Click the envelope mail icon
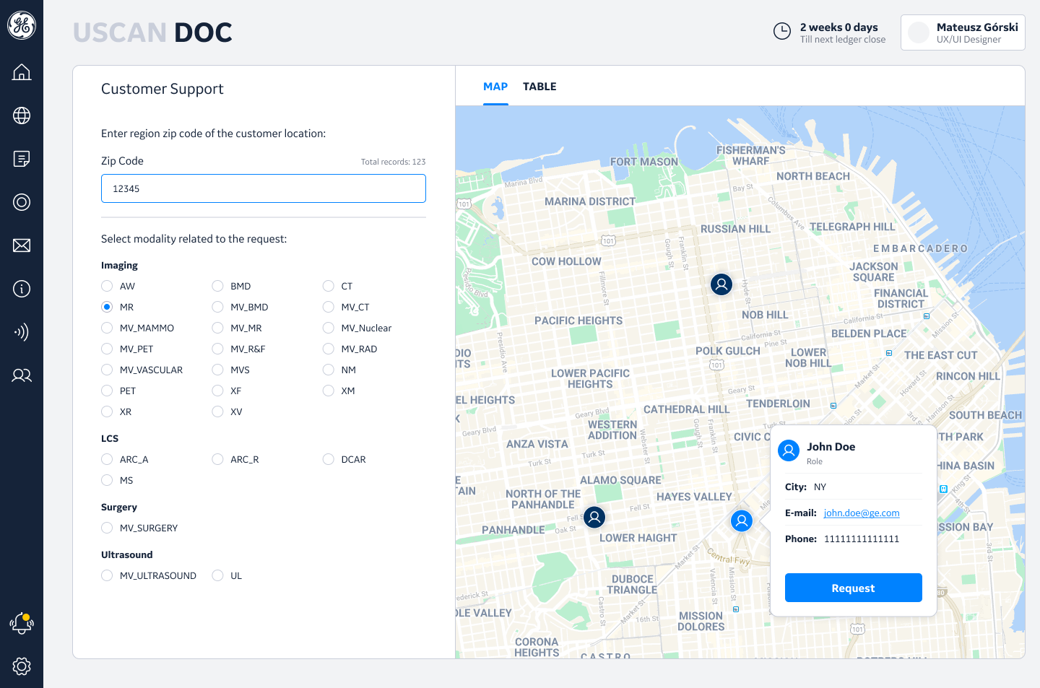 [x=22, y=245]
